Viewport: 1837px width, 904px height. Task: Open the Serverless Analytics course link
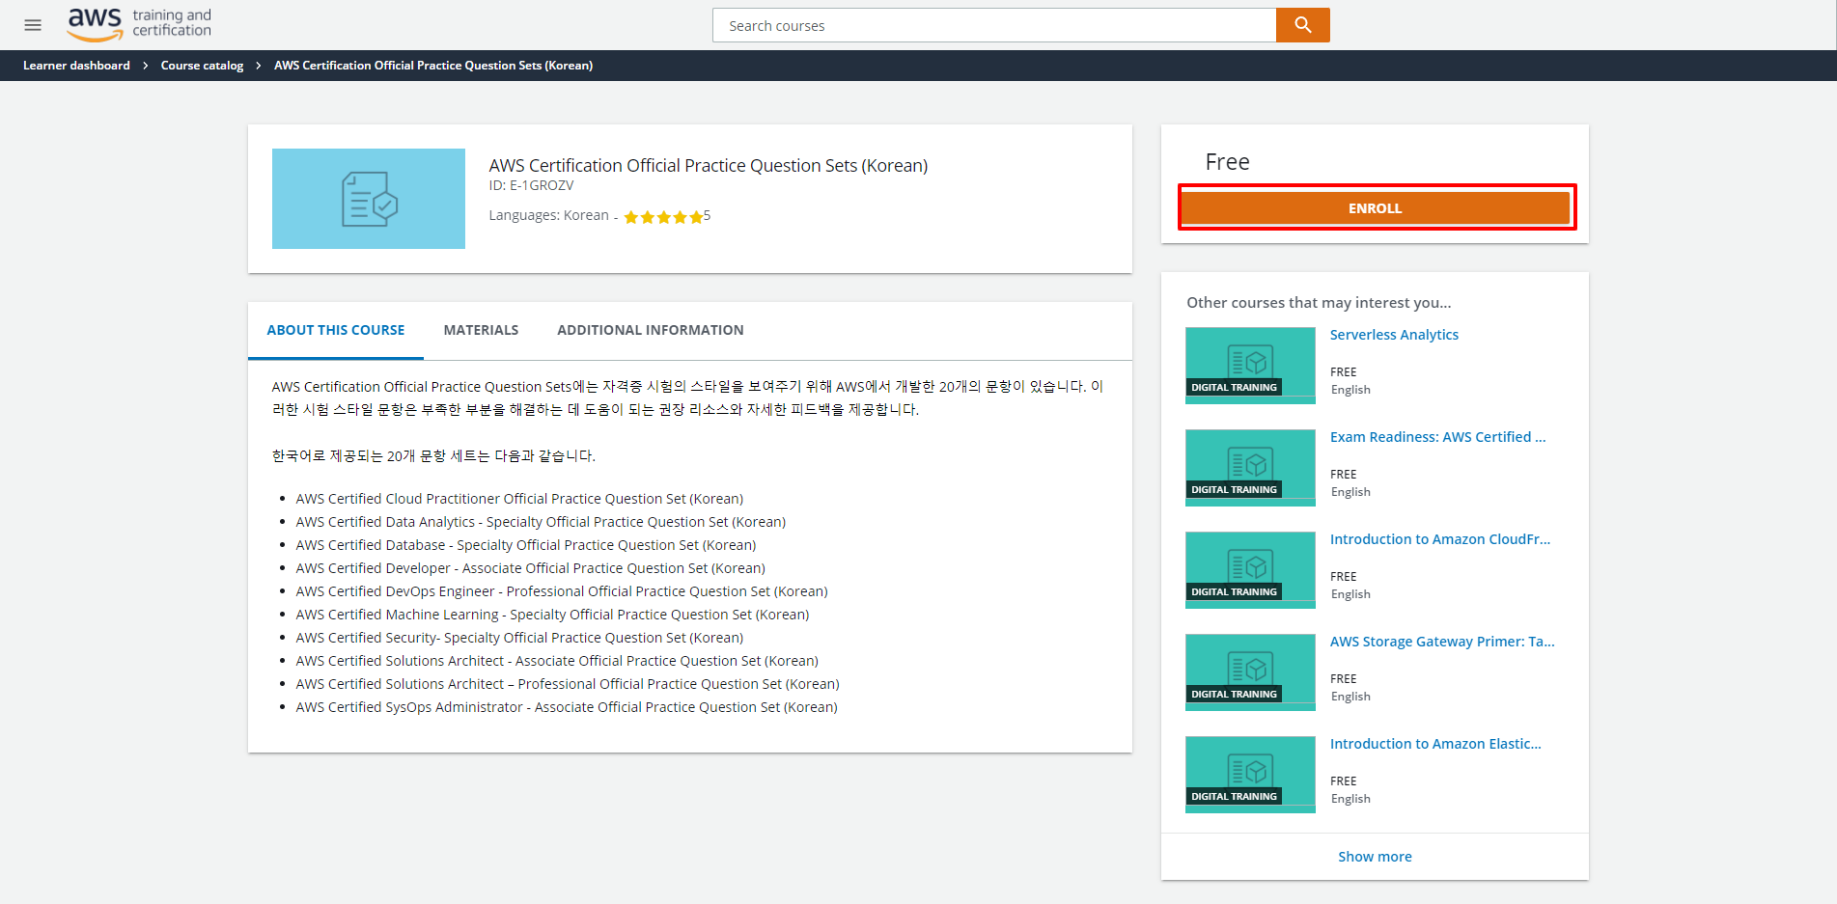tap(1394, 335)
